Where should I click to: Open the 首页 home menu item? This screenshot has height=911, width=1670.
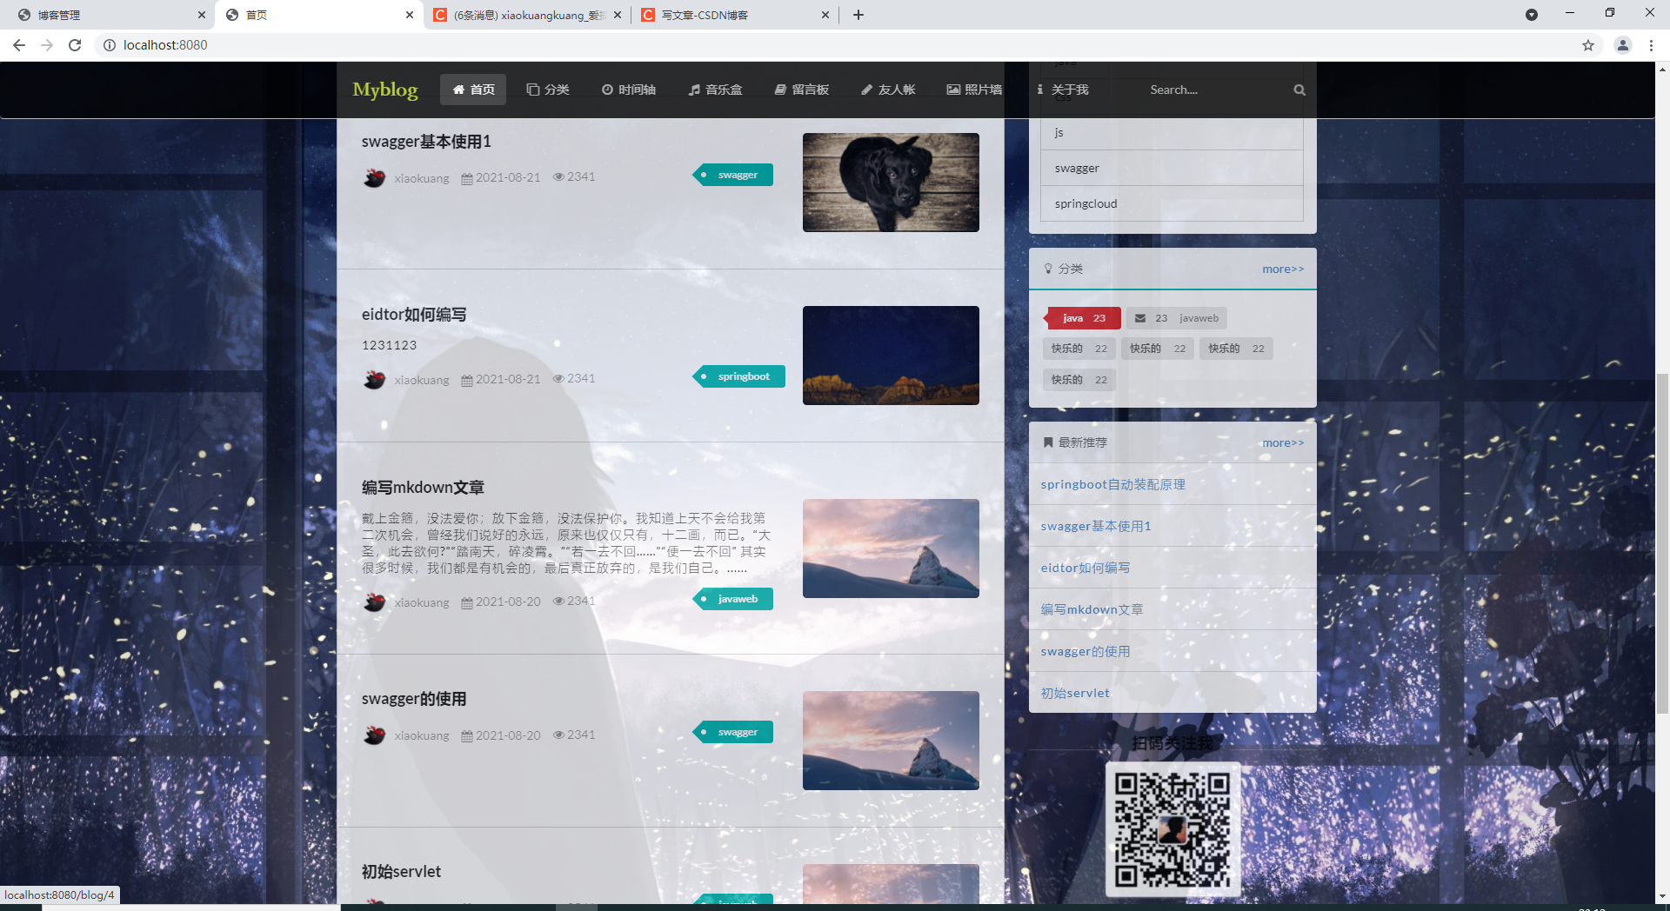coord(473,90)
